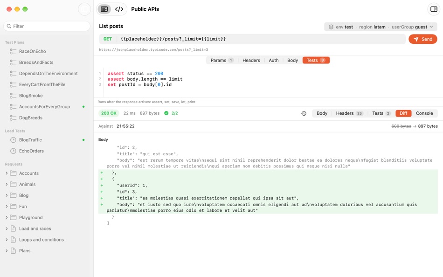Click the Fun folder icon
This screenshot has width=443, height=277.
click(13, 206)
